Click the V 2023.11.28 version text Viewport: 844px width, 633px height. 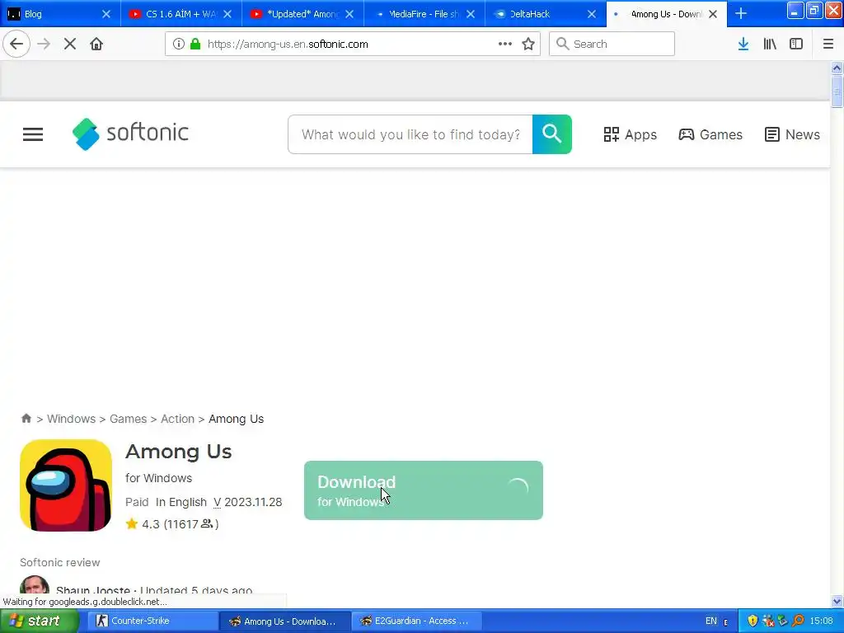tap(247, 502)
